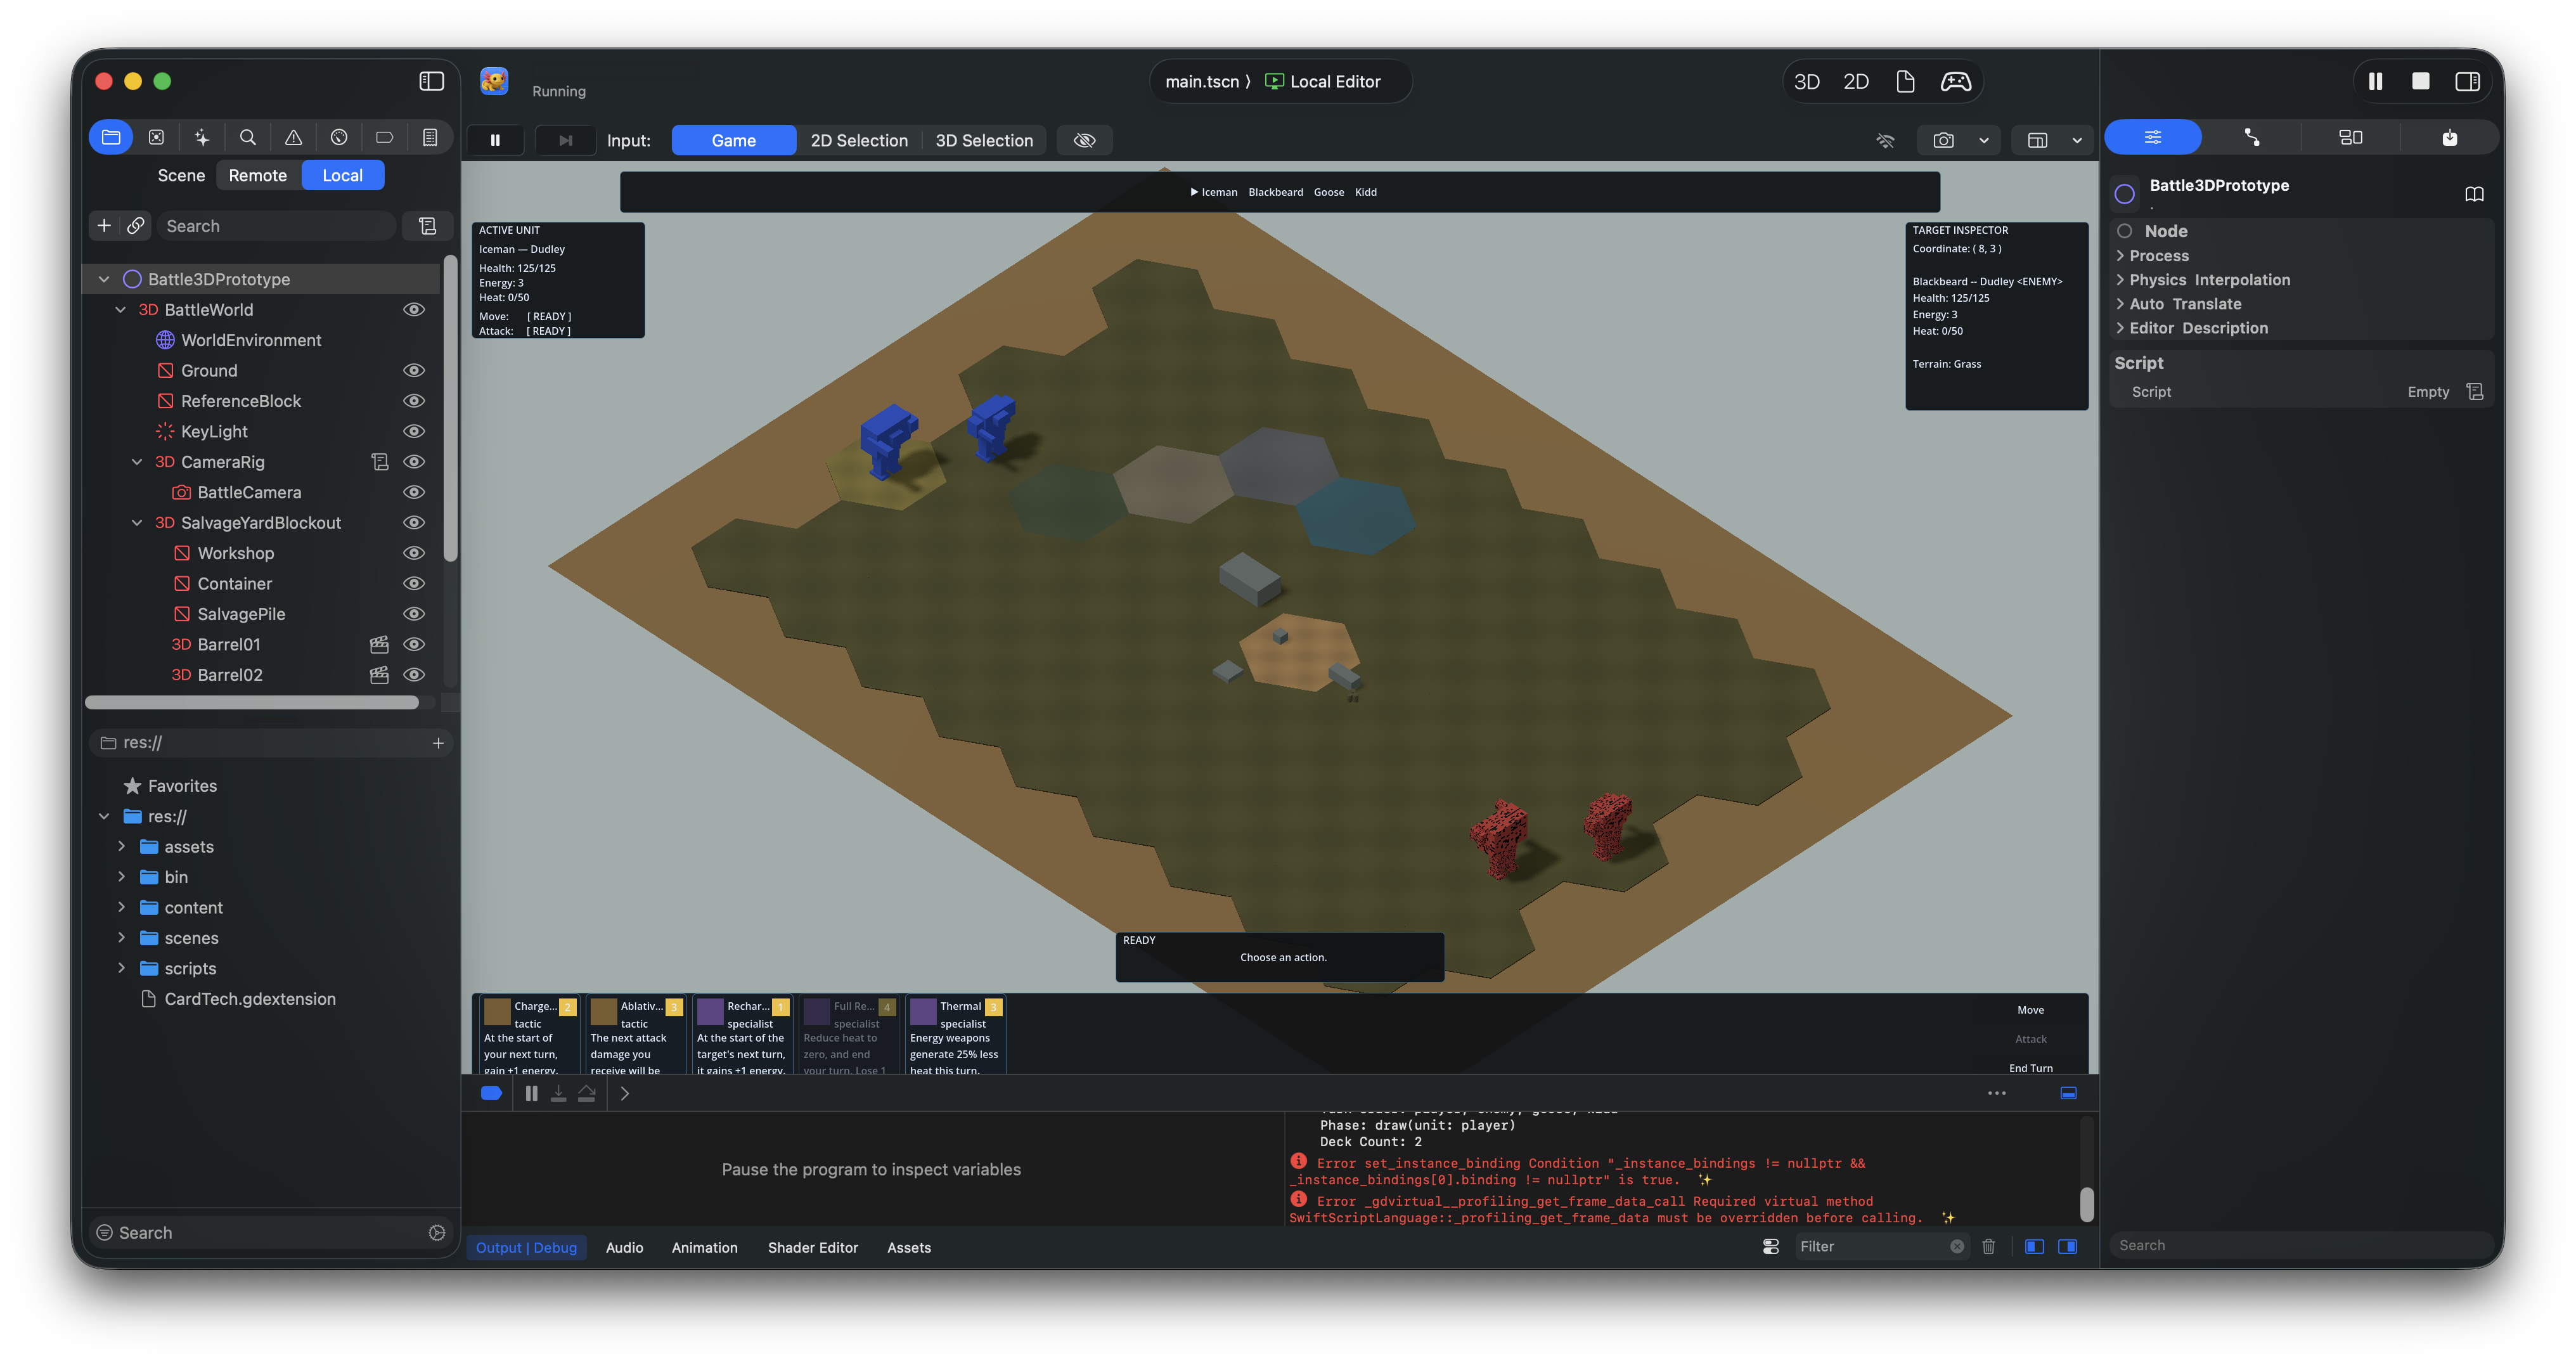Hide the Container node
2576x1363 pixels.
tap(414, 584)
